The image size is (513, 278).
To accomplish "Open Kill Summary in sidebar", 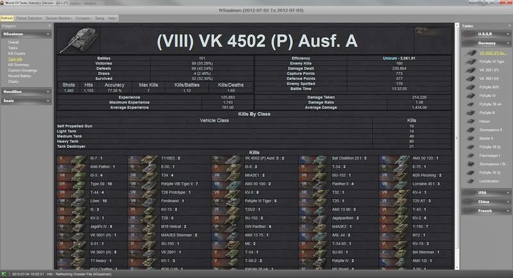I will [x=19, y=65].
